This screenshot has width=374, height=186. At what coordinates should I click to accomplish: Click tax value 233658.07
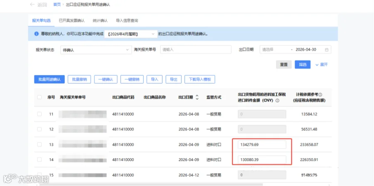pyautogui.click(x=309, y=144)
